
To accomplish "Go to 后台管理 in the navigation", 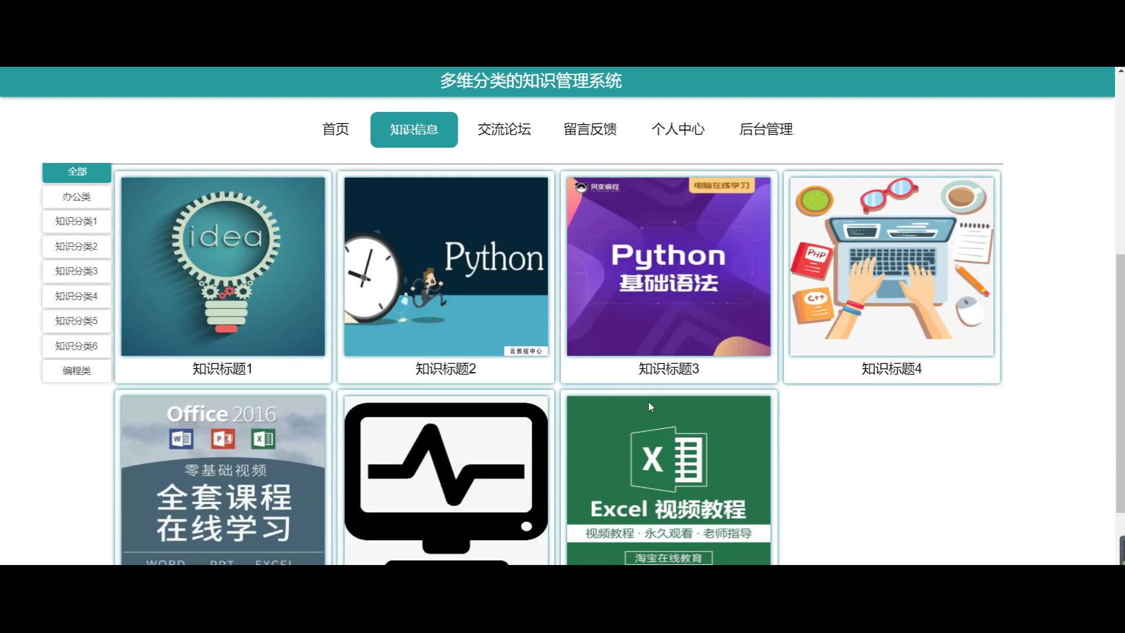I will [x=766, y=130].
